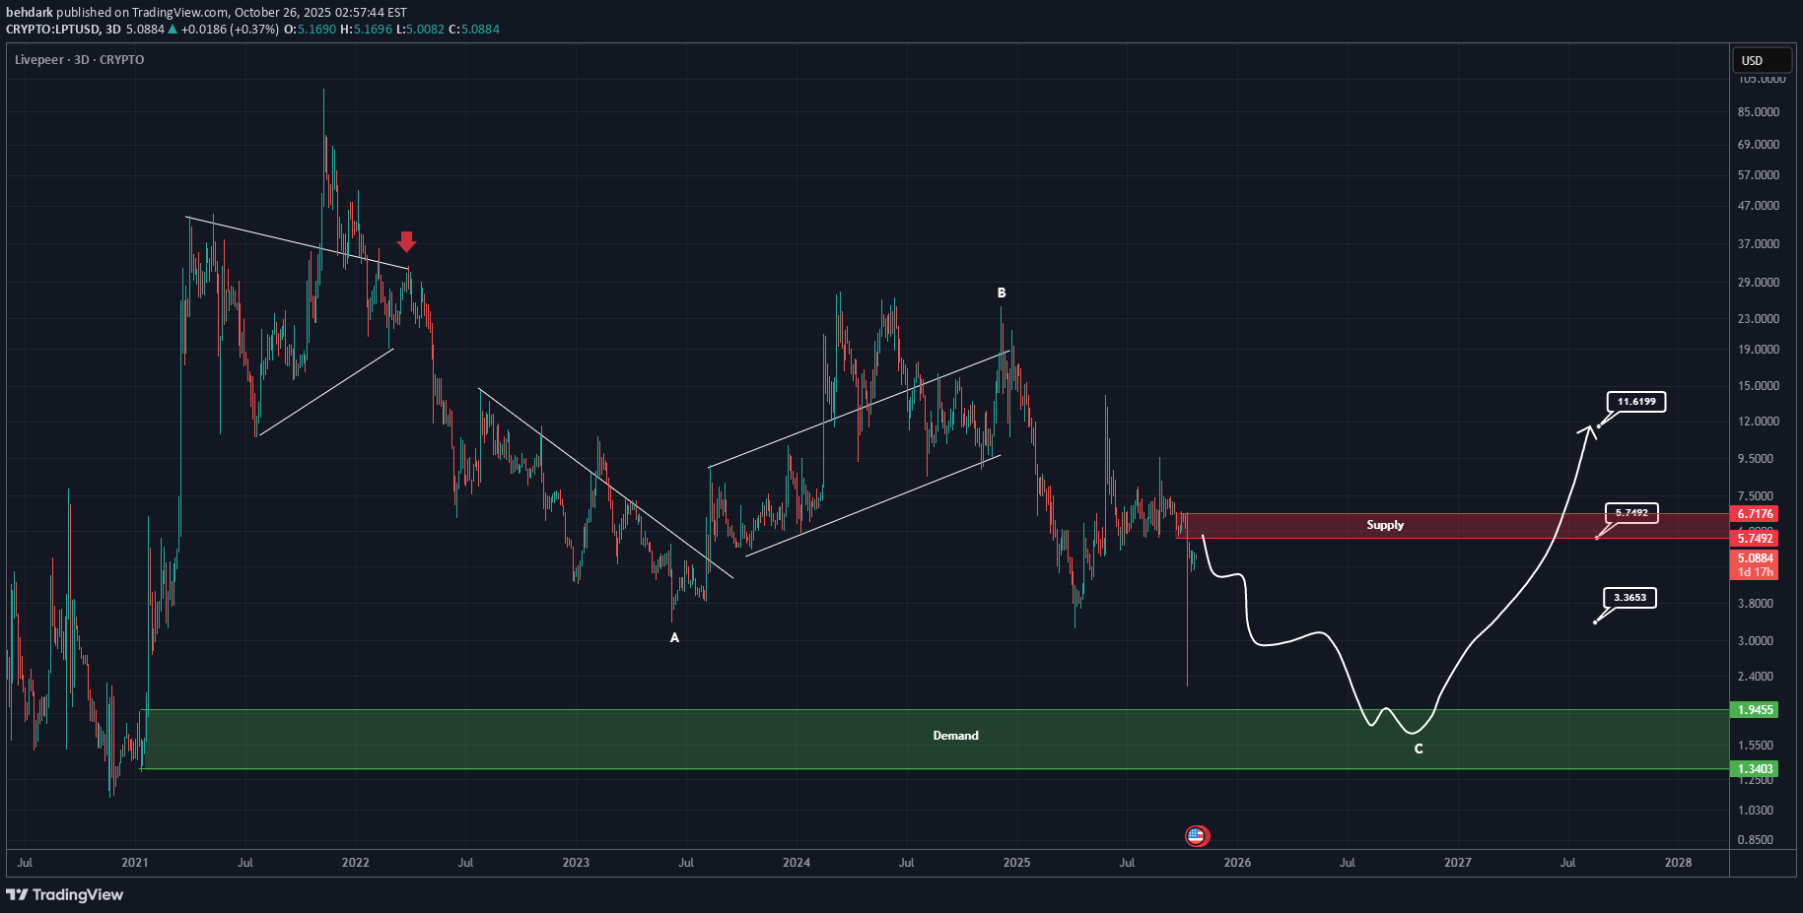The image size is (1803, 913).
Task: Click the Supply zone label
Action: coord(1384,525)
